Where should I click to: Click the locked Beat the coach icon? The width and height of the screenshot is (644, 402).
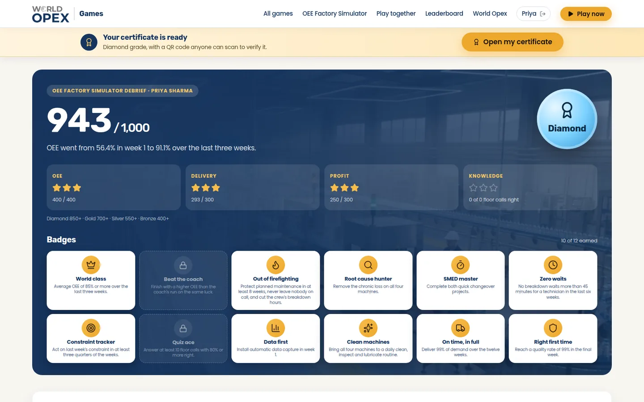tap(183, 265)
